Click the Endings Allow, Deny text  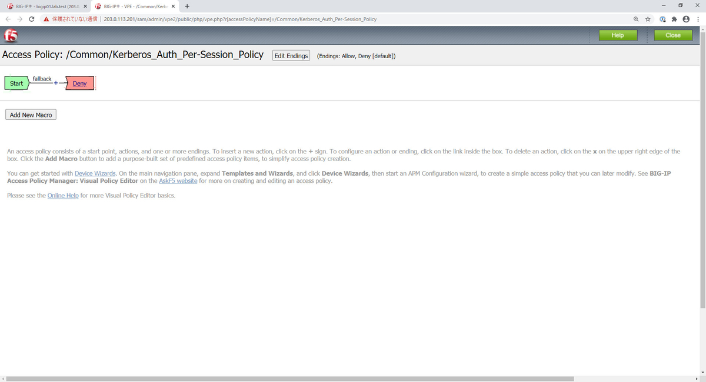coord(356,56)
